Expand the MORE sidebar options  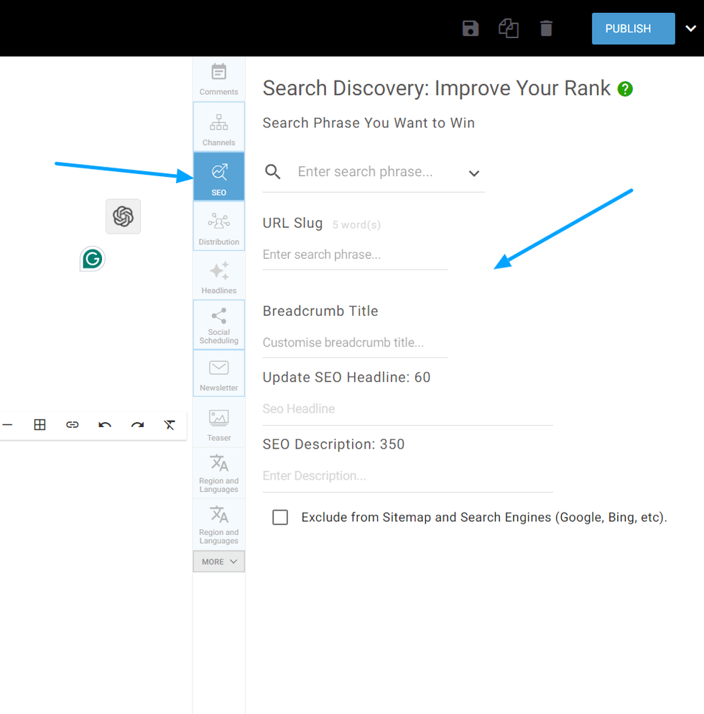point(219,562)
